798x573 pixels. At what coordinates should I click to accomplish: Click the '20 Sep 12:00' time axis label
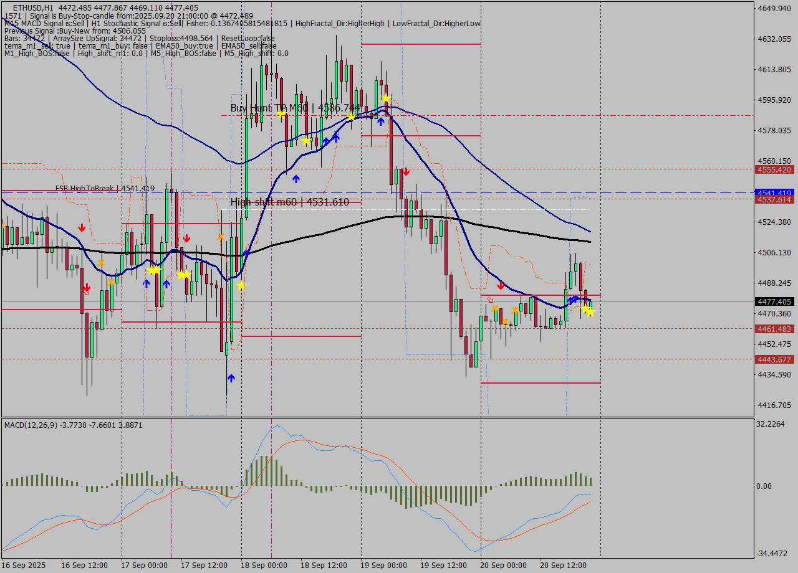pos(563,566)
